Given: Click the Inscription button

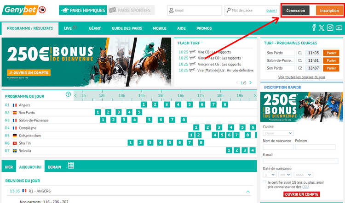Looking at the screenshot, I should [x=329, y=11].
